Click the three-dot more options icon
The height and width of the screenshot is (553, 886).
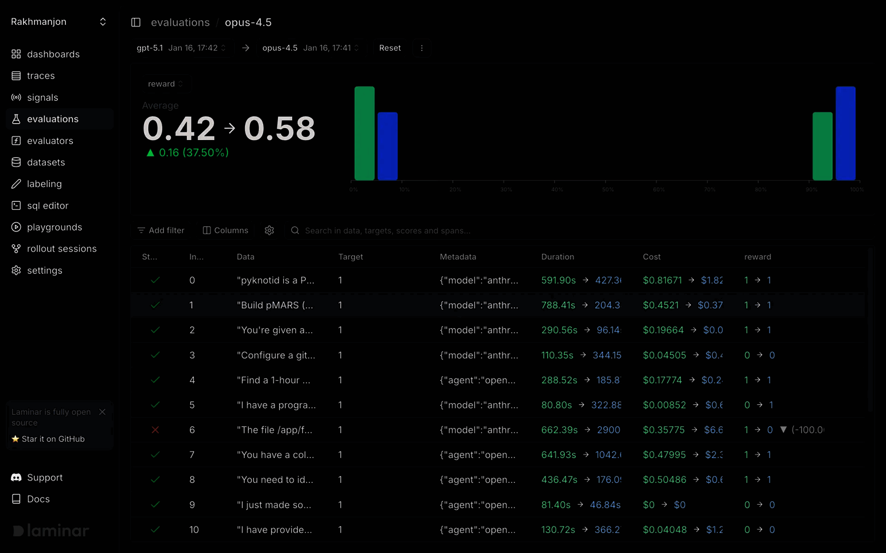coord(422,48)
